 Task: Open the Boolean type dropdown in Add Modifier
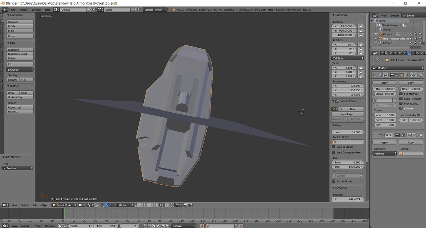point(17,168)
